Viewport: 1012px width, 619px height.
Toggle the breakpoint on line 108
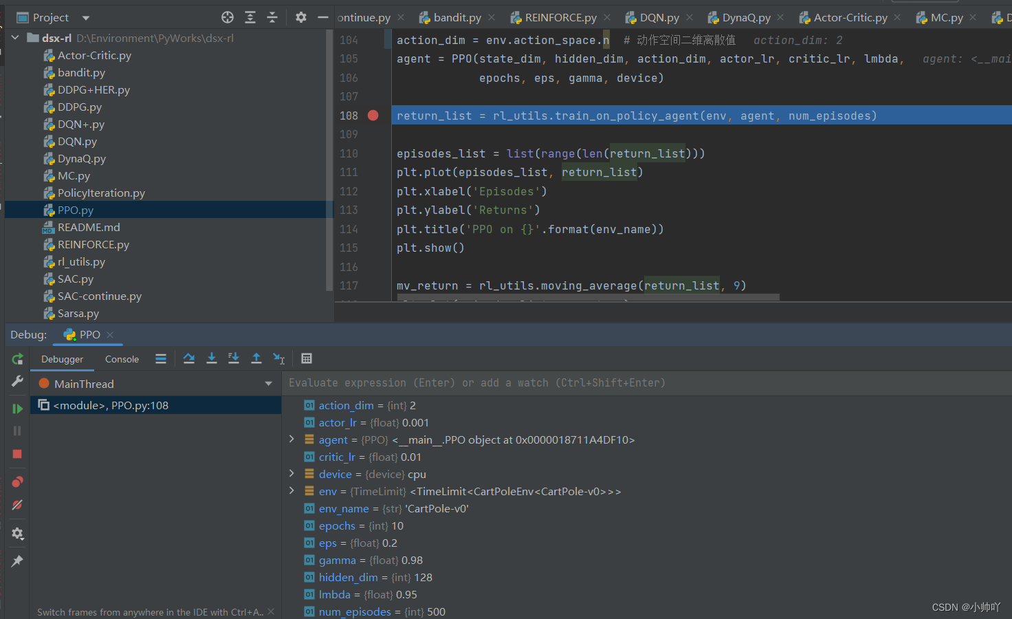tap(373, 116)
